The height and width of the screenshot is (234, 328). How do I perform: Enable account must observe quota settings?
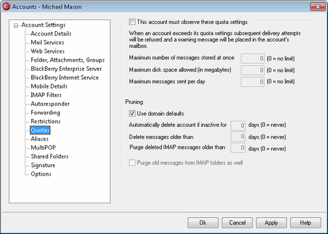click(x=132, y=22)
